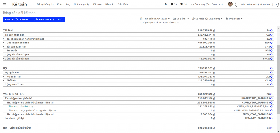Expand Các khoản phải thu row
The height and width of the screenshot is (133, 280).
click(4, 43)
